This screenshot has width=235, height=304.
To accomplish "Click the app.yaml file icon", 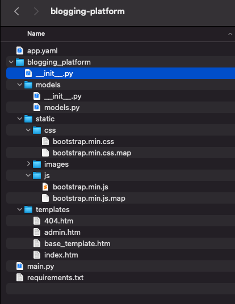I will [x=20, y=51].
